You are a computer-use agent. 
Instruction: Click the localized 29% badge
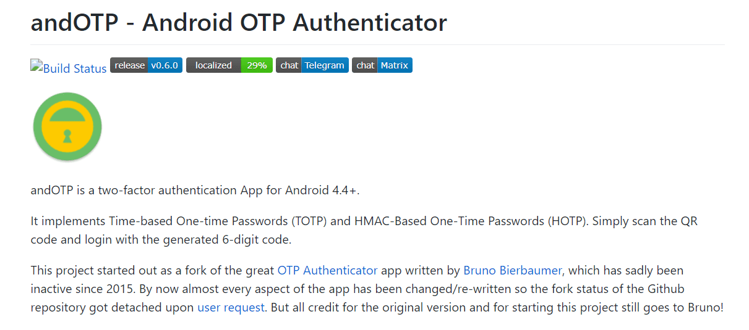[x=229, y=65]
